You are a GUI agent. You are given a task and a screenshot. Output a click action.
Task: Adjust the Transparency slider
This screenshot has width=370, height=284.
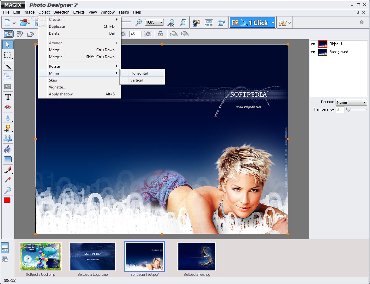[348, 109]
